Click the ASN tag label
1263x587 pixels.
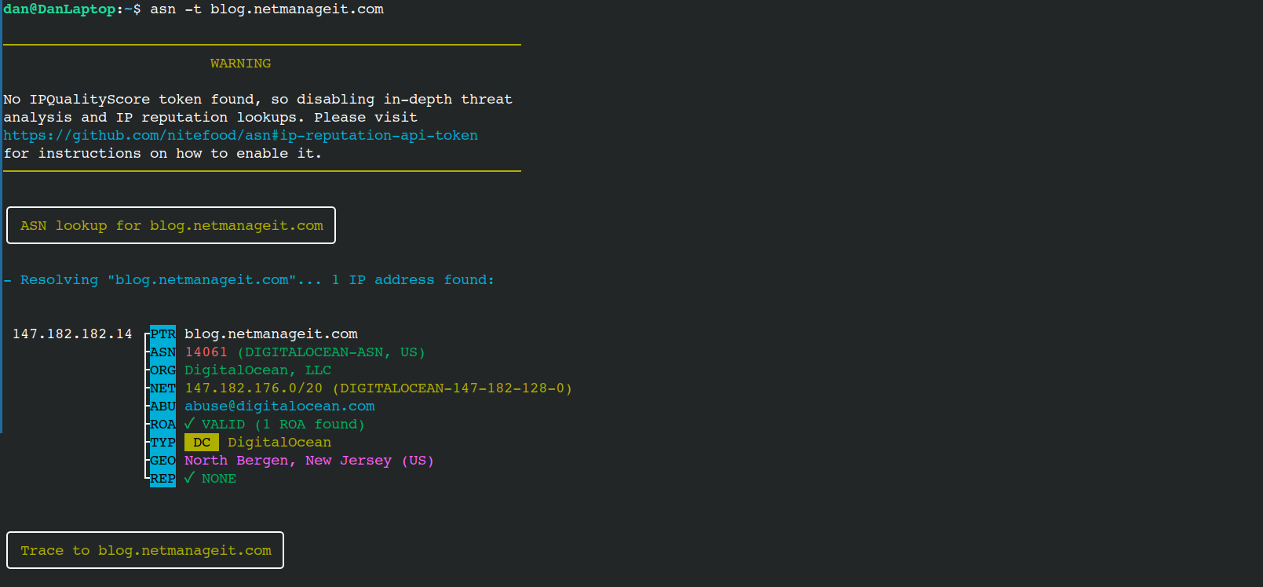click(x=162, y=352)
